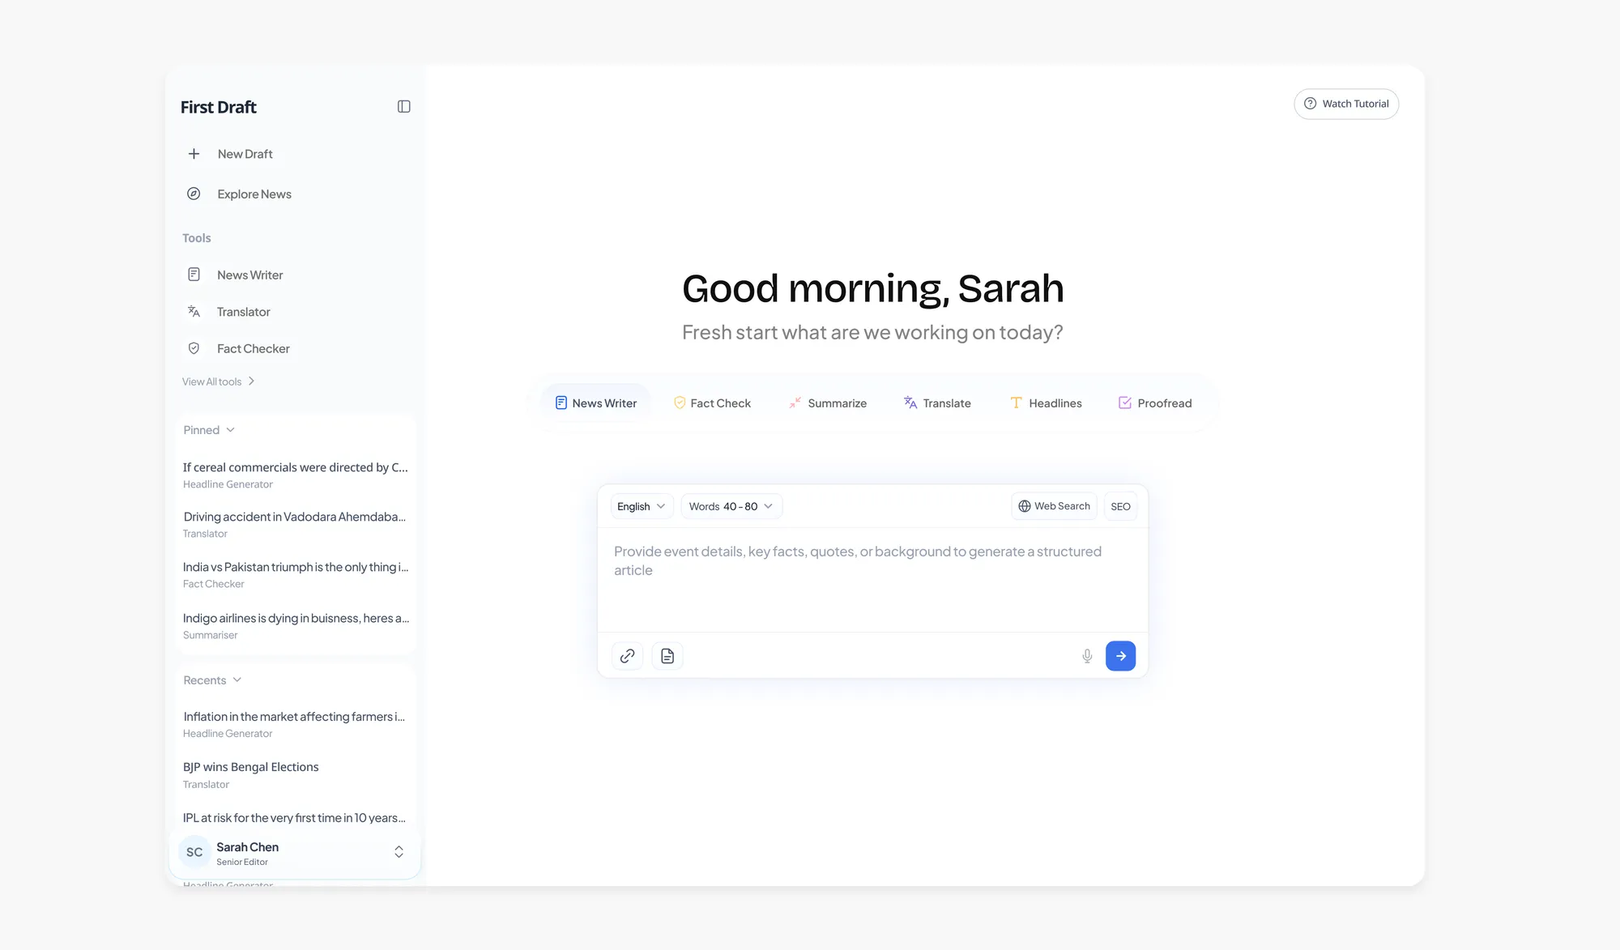Attach a link with the chain icon
Screen dimensions: 1620x950
pos(627,656)
